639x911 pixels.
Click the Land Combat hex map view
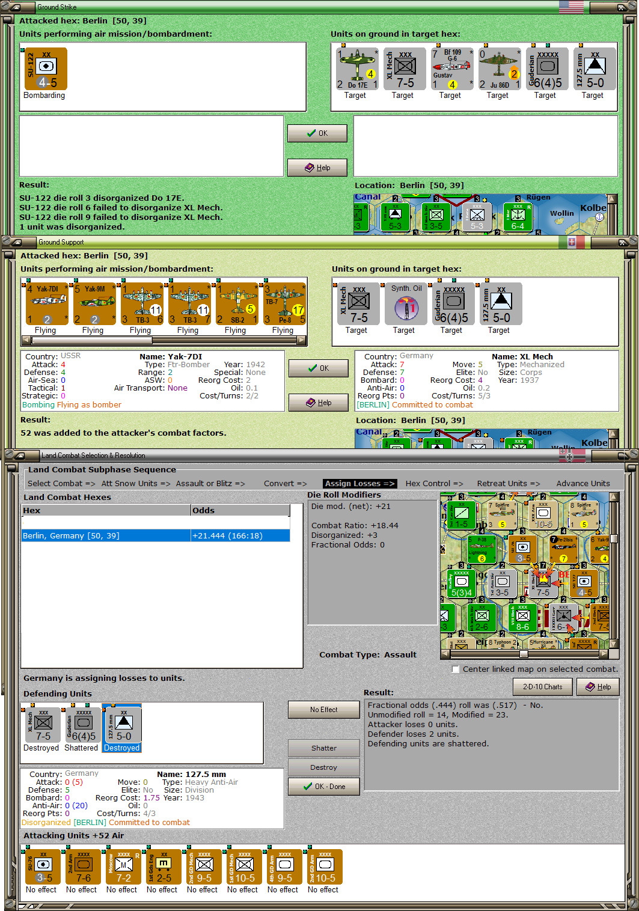coord(524,570)
